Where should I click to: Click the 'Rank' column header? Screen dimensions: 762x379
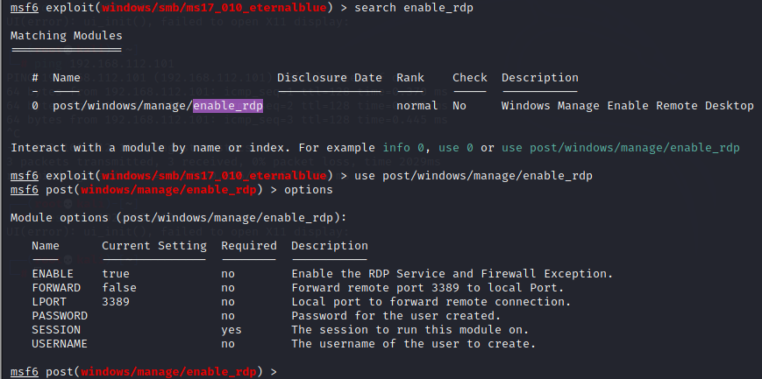pyautogui.click(x=410, y=78)
